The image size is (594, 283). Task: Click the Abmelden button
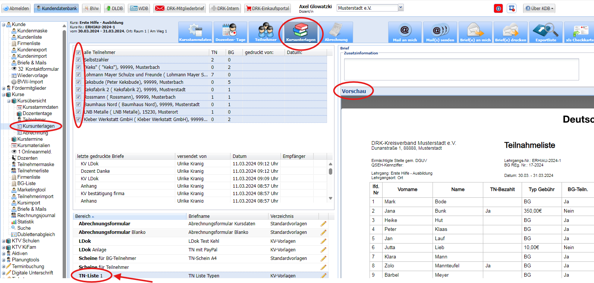point(16,8)
